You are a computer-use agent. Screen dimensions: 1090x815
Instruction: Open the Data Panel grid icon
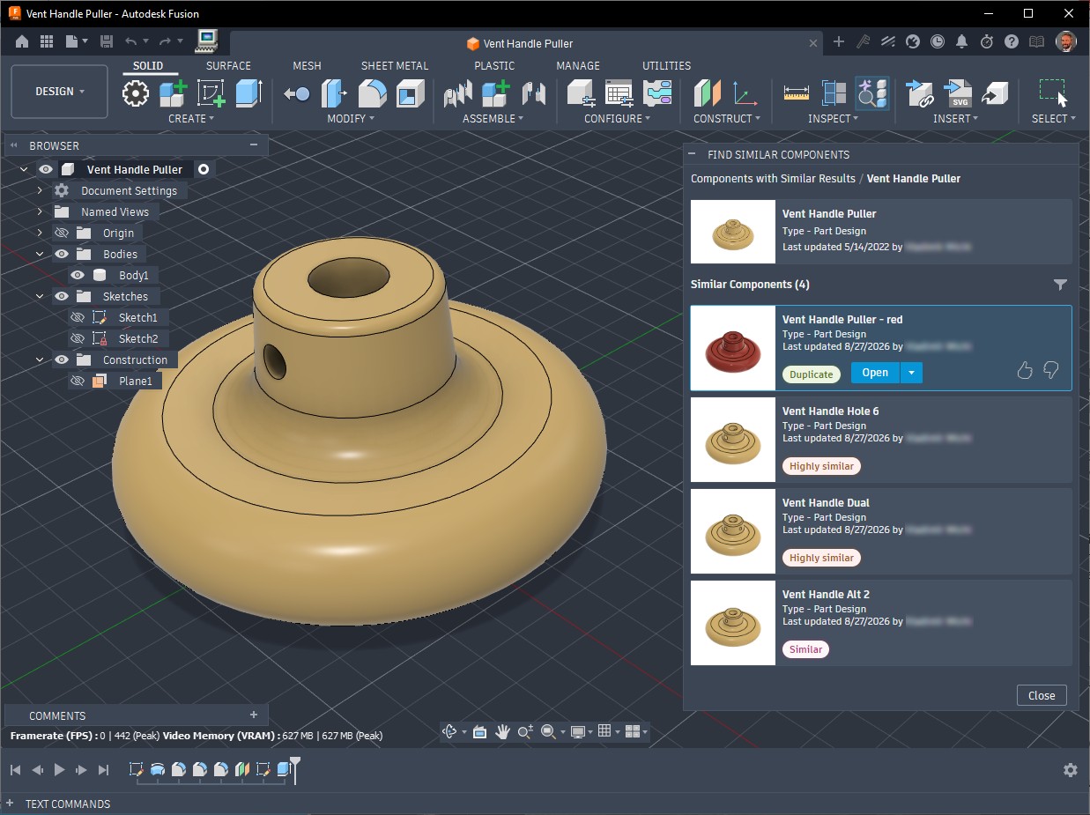(47, 41)
